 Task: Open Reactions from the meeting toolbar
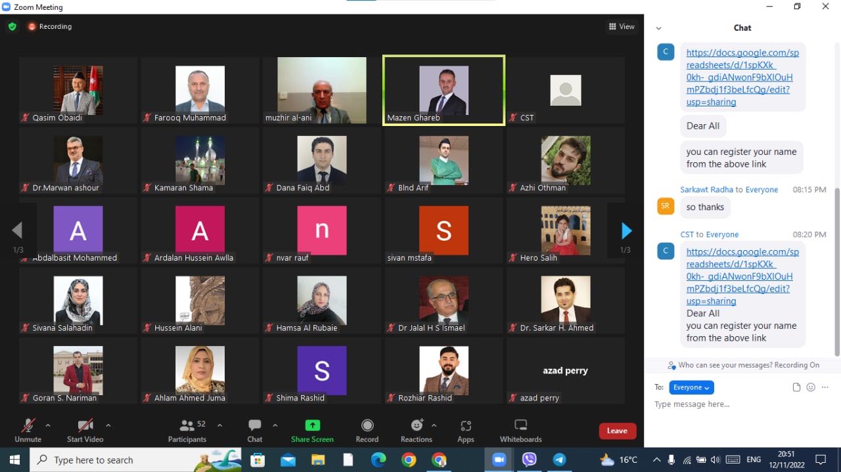coord(416,431)
